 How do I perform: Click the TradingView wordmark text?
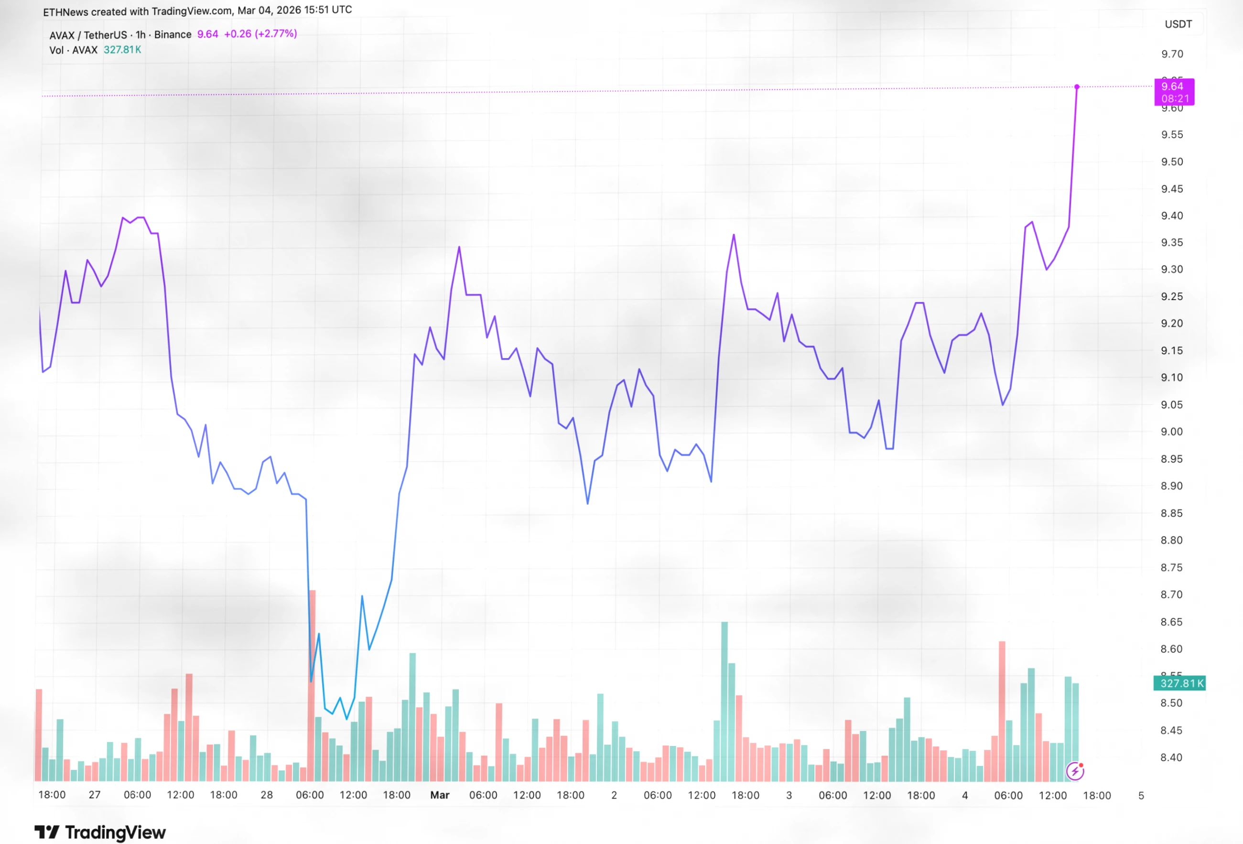pyautogui.click(x=116, y=832)
